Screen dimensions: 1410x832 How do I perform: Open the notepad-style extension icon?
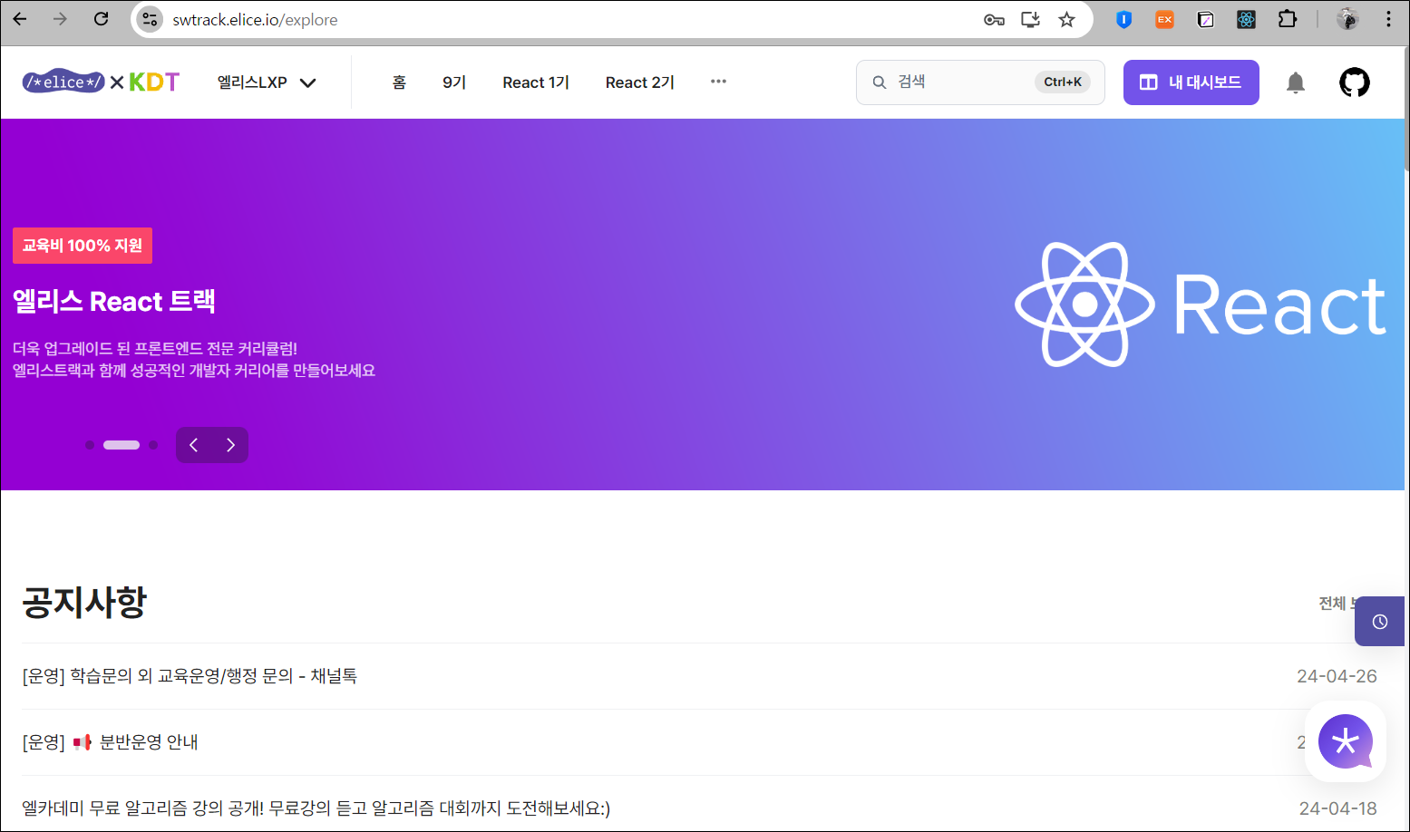click(1205, 20)
